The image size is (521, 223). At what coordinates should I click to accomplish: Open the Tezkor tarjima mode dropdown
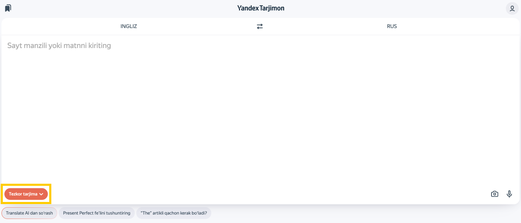tap(26, 194)
